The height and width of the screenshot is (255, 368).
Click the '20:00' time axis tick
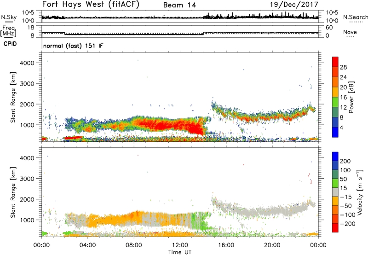272,245
